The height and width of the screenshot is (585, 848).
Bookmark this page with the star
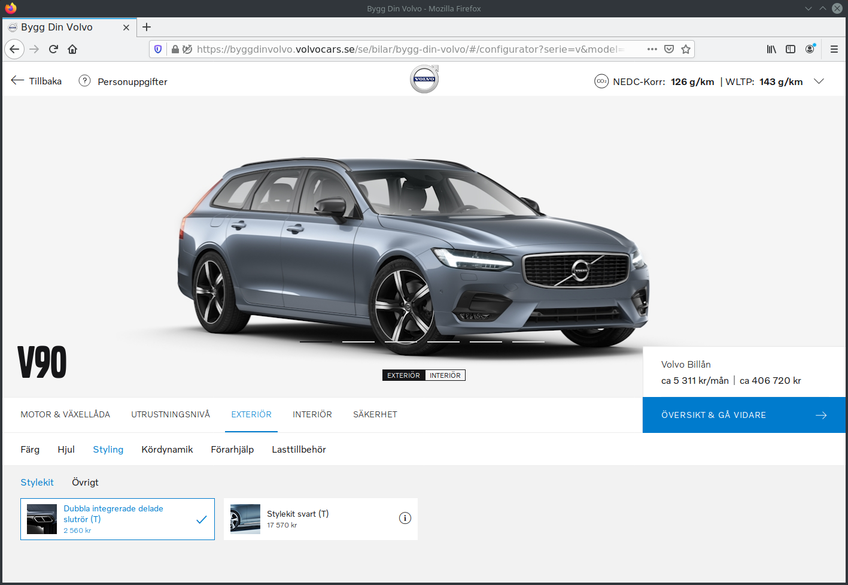[x=686, y=49]
